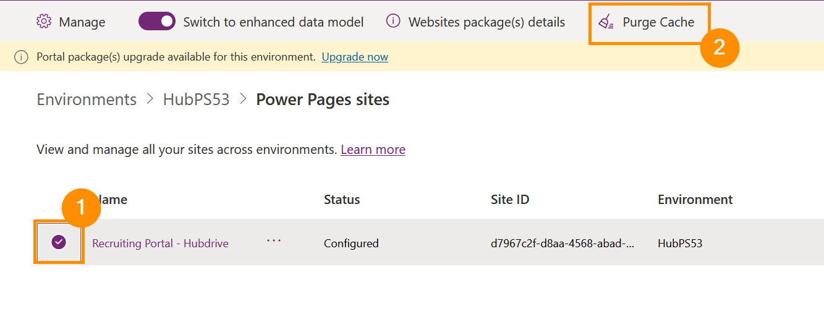This screenshot has width=824, height=314.
Task: Toggle the enhanced data model switch
Action: click(157, 22)
